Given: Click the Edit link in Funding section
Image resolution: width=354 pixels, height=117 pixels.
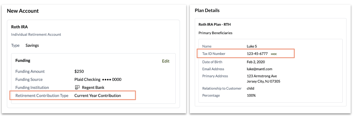Looking at the screenshot, I should (166, 61).
